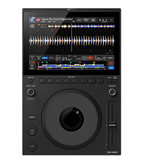
Task: Tap the small eye icon below the title
Action: tap(74, 22)
